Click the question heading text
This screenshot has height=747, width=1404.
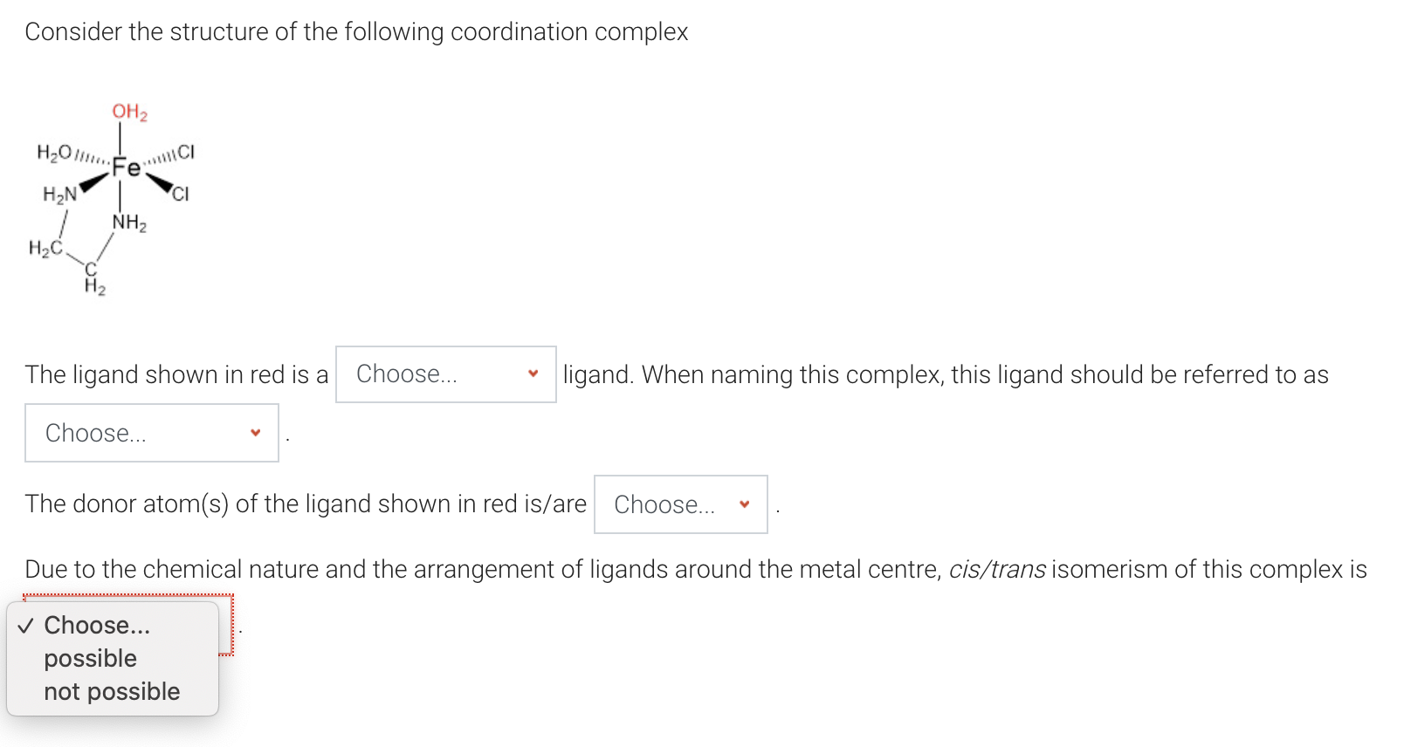pos(357,31)
